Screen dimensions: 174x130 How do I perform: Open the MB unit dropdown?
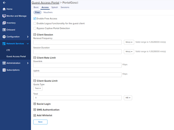pos(128,98)
